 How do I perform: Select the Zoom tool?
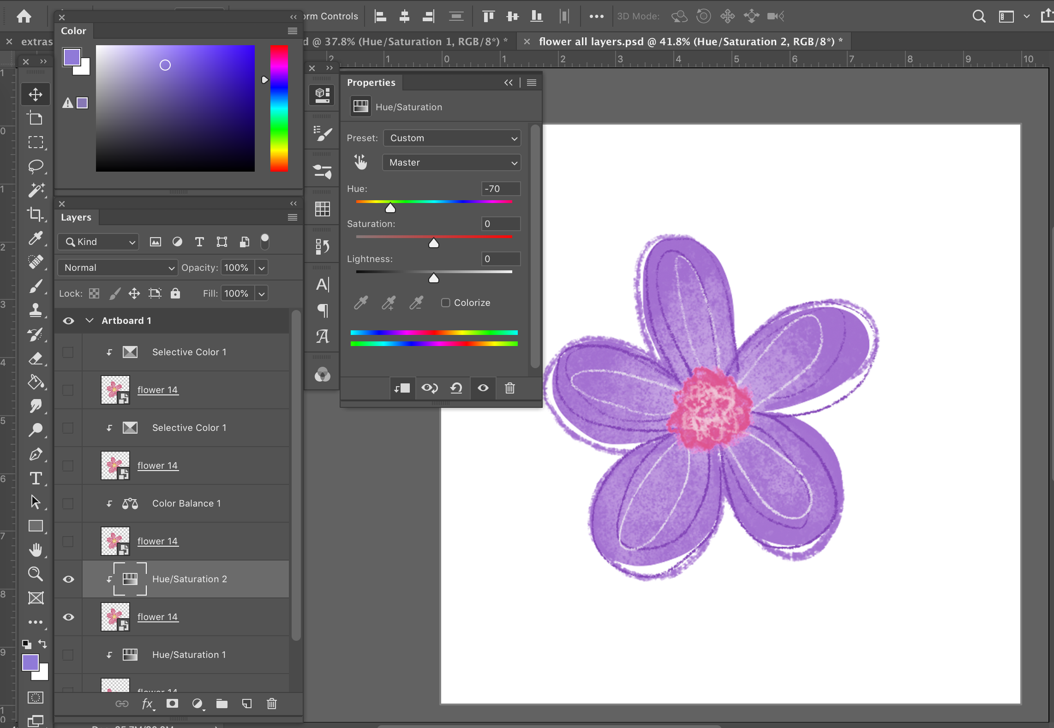(x=36, y=574)
